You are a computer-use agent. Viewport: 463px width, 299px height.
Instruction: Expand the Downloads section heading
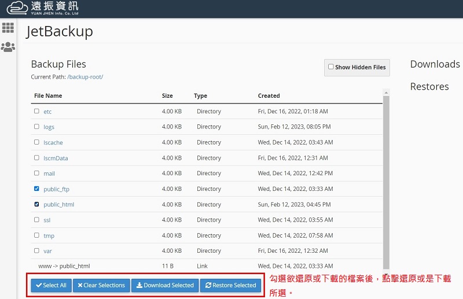coord(435,64)
